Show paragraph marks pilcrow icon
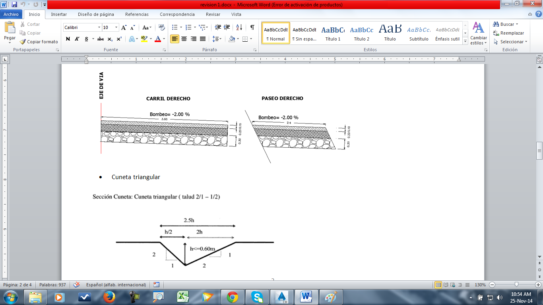 [x=252, y=27]
